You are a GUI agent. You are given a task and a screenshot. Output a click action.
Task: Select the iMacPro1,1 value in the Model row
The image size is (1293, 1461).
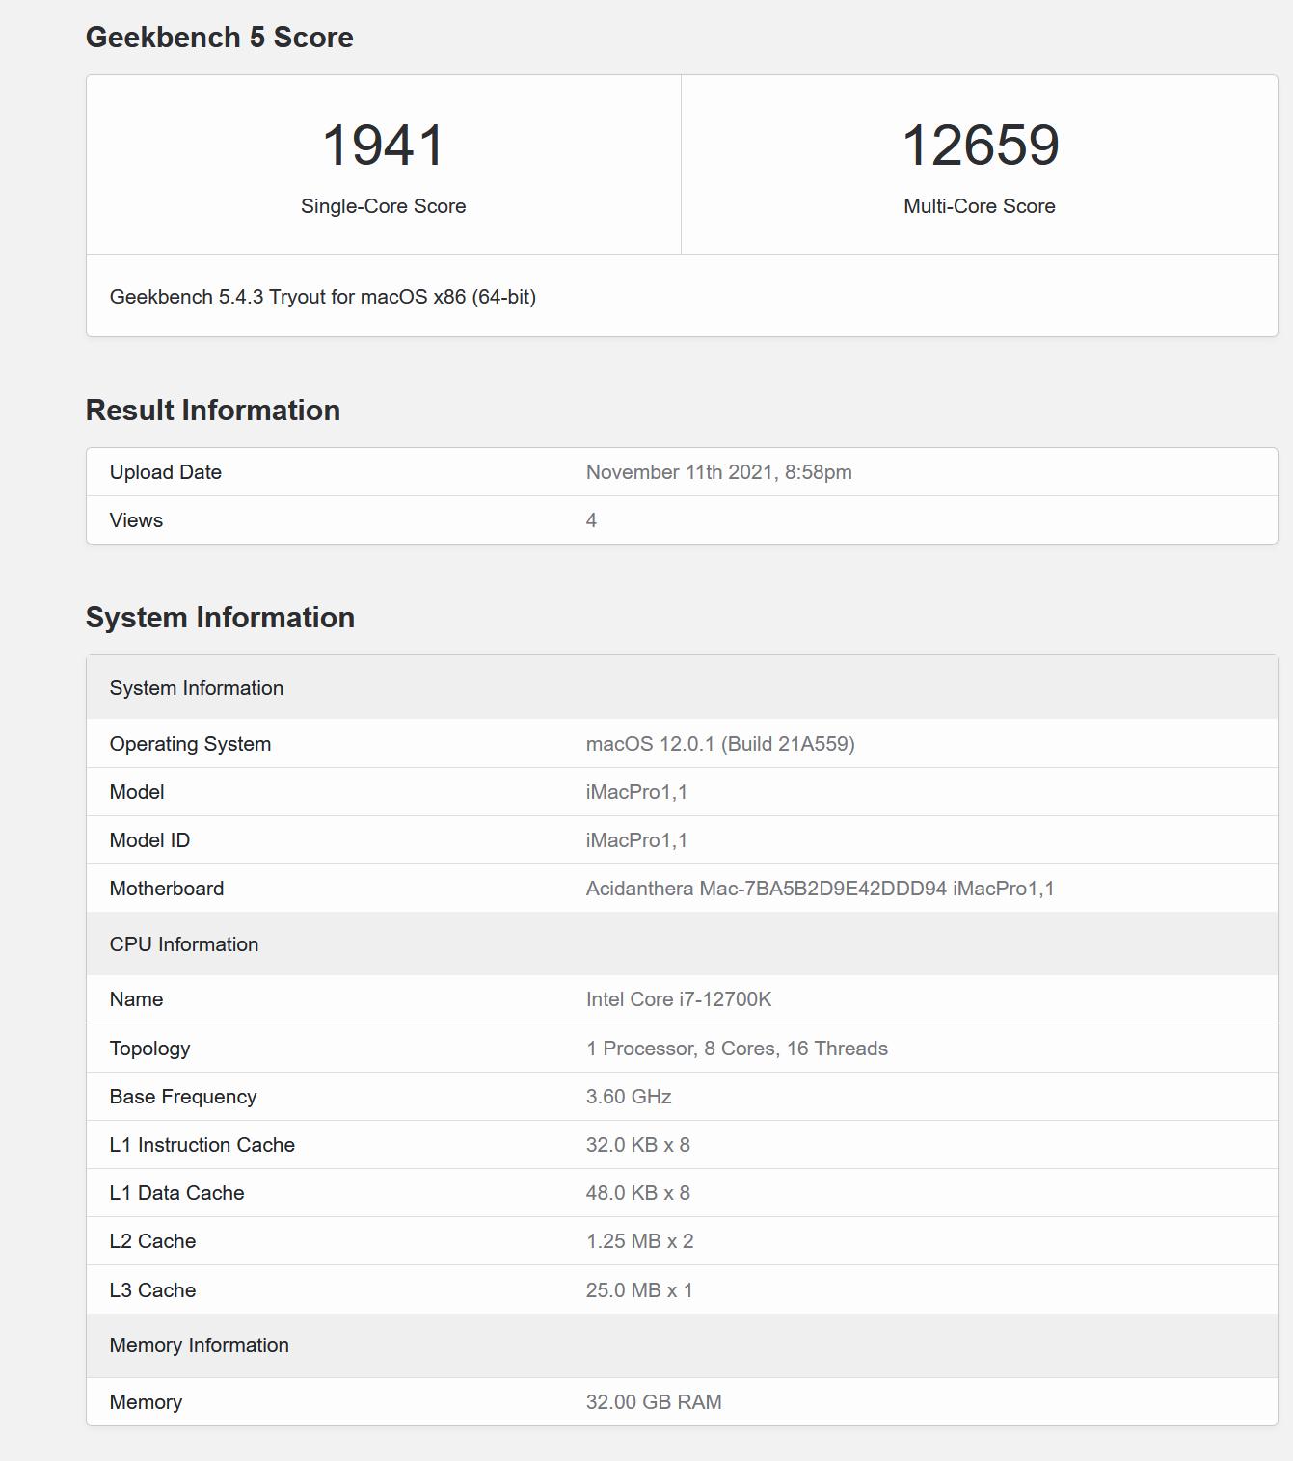(x=636, y=792)
